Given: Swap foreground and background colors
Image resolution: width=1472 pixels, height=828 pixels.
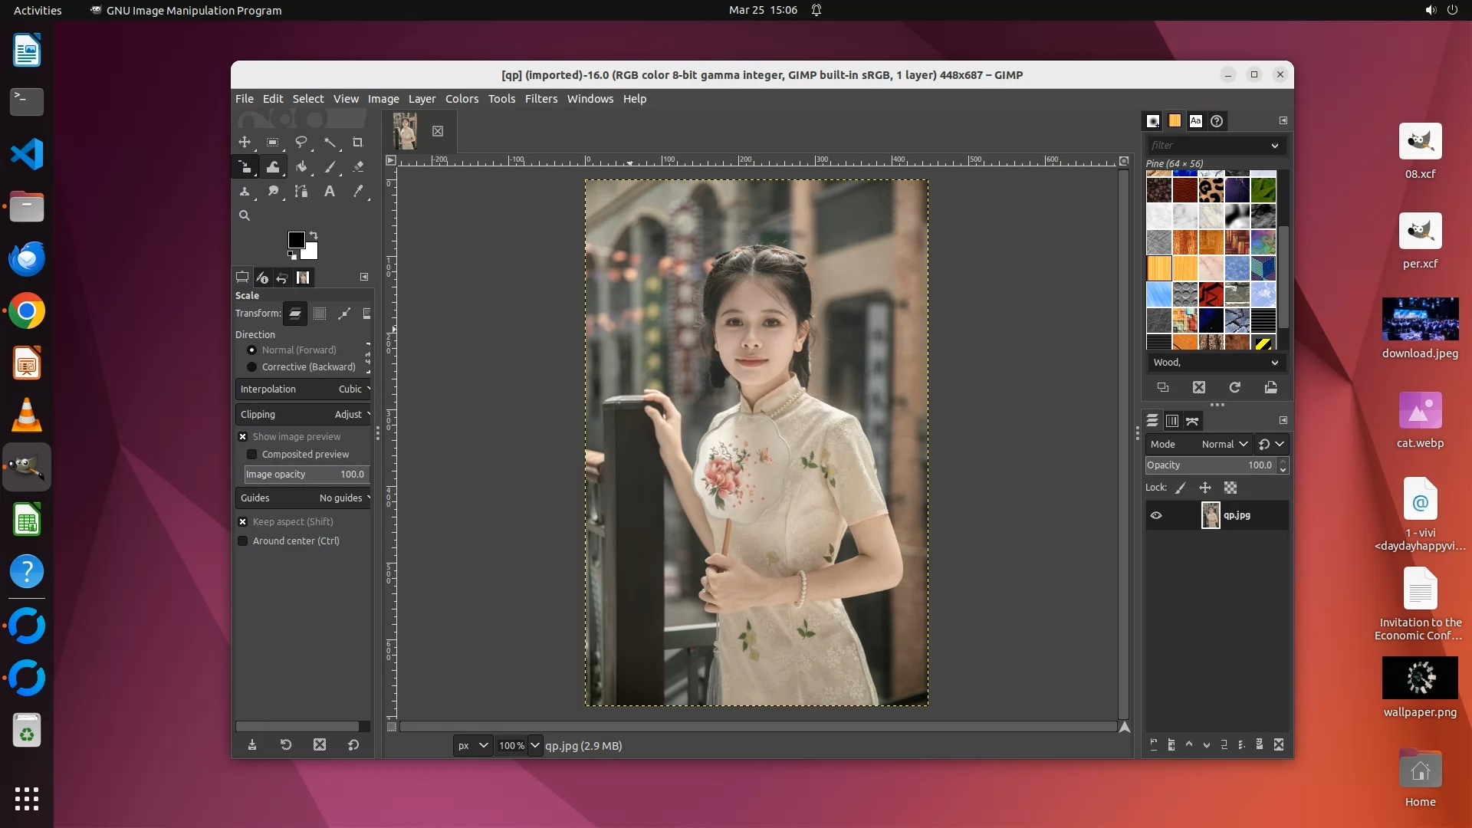Looking at the screenshot, I should tap(314, 235).
